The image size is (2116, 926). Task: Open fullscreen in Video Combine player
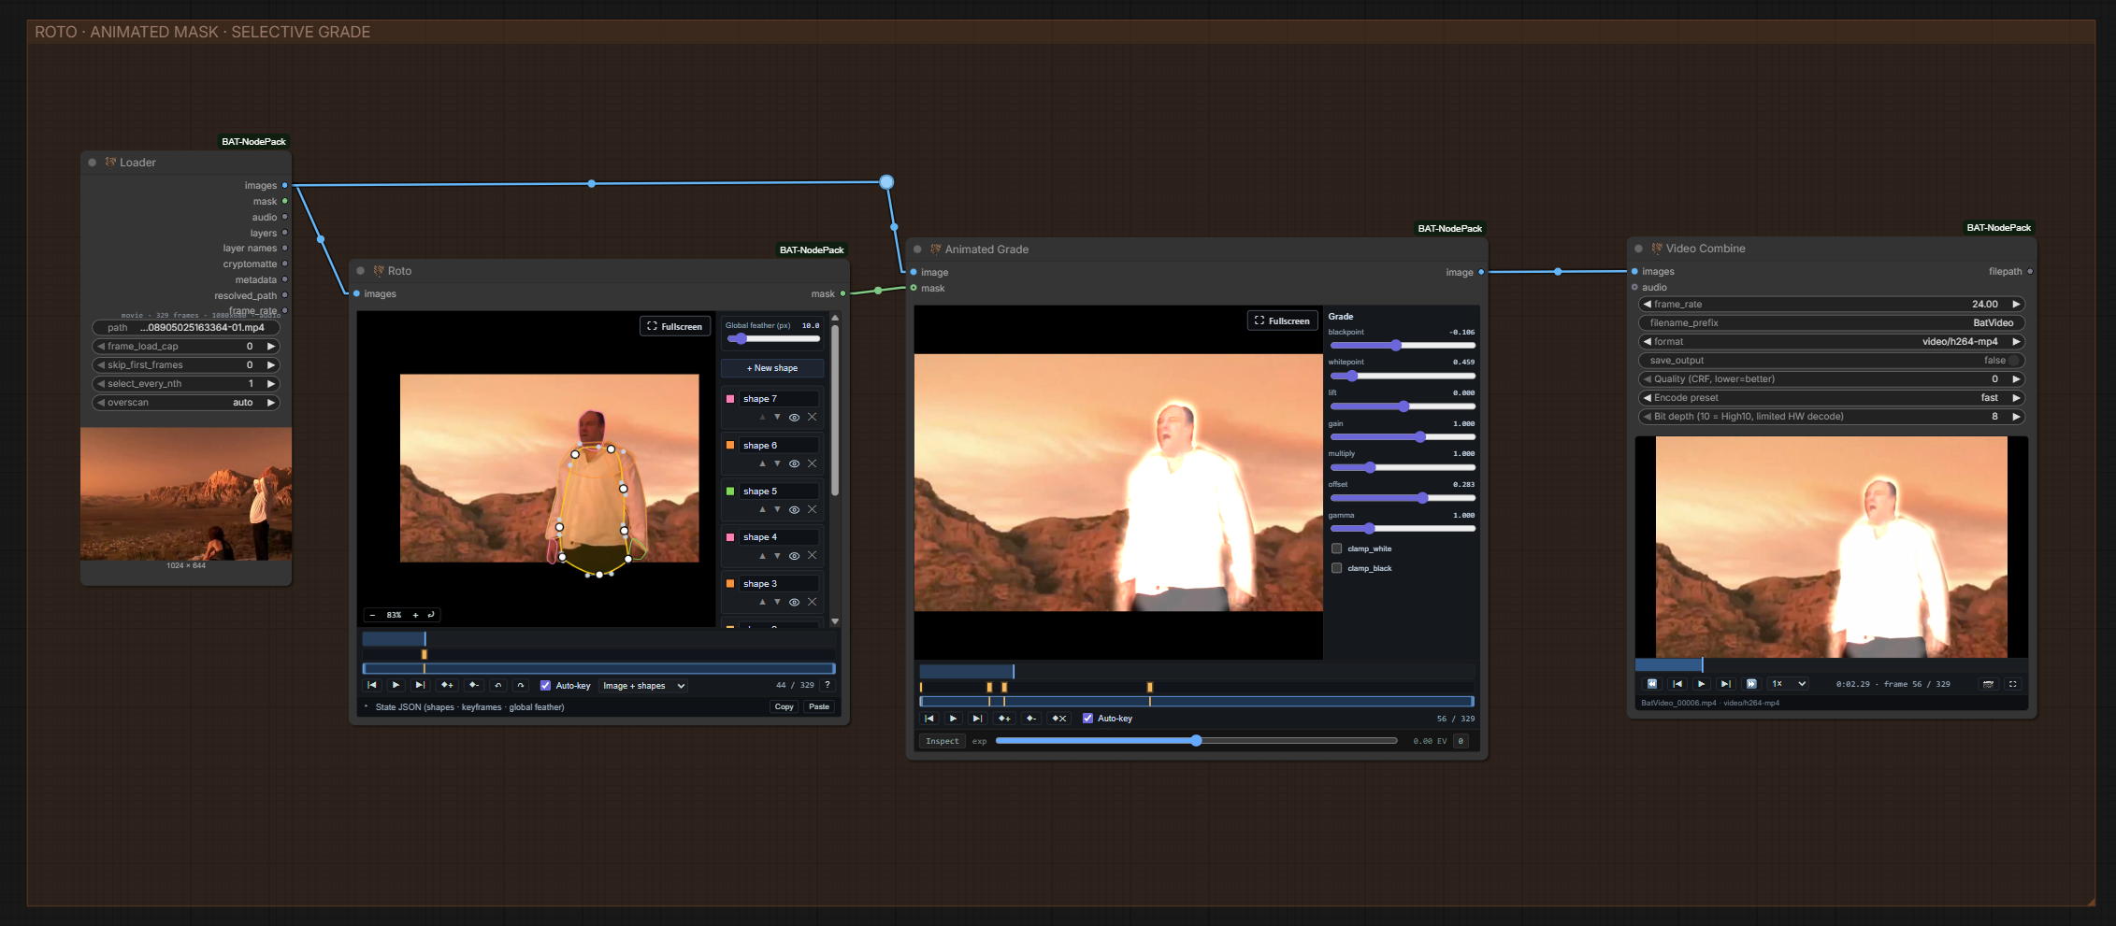(2013, 684)
